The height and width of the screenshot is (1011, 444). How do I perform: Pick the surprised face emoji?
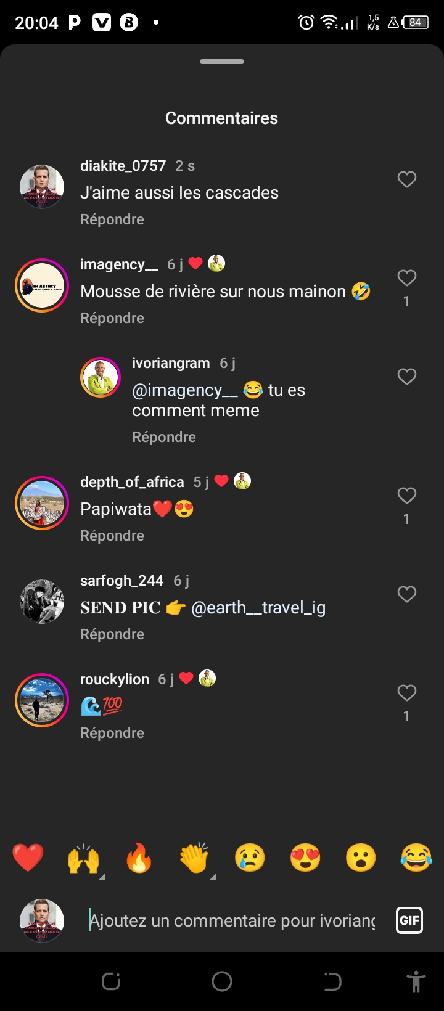361,858
